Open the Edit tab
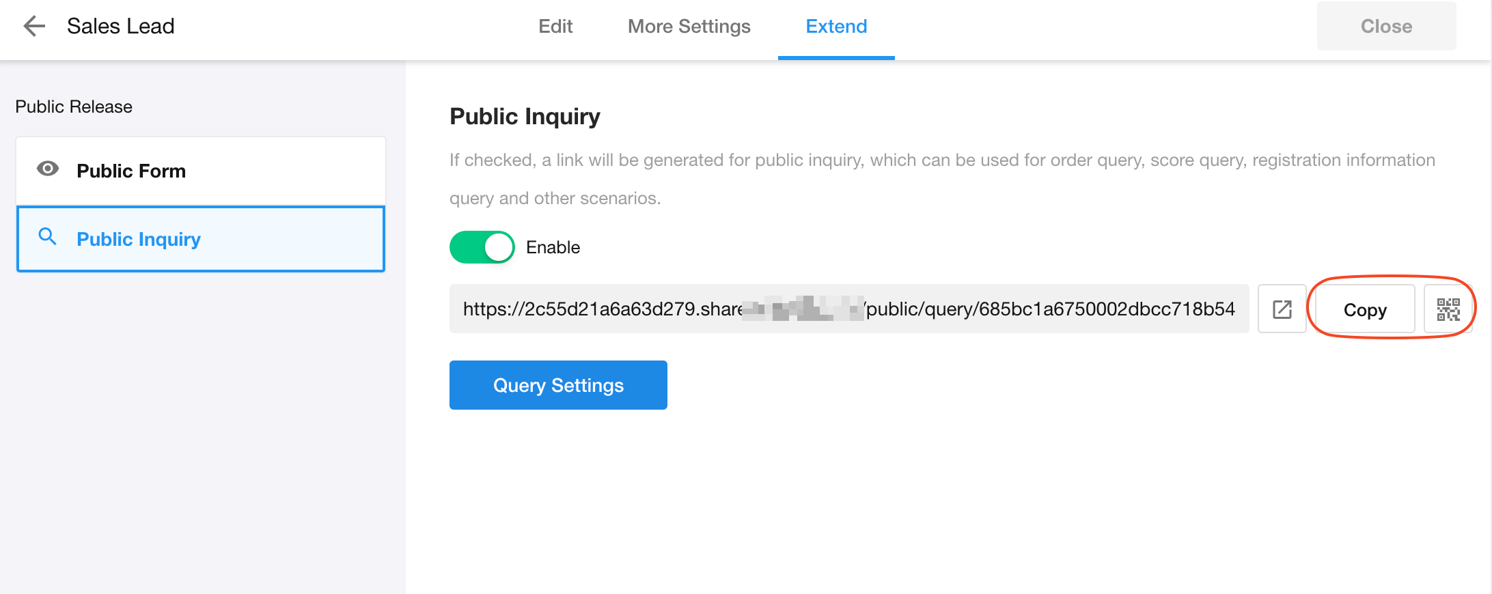The width and height of the screenshot is (1492, 594). click(555, 27)
